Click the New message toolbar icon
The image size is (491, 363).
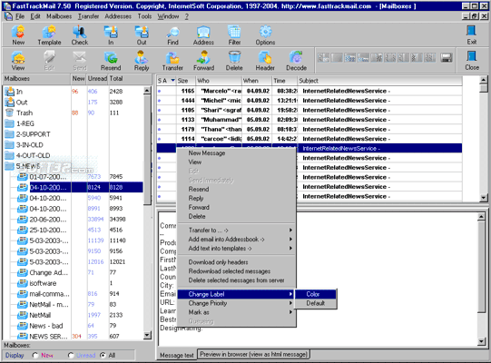18,35
